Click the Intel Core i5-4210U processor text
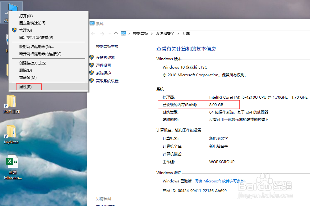Image resolution: width=310 pixels, height=206 pixels. 248,97
